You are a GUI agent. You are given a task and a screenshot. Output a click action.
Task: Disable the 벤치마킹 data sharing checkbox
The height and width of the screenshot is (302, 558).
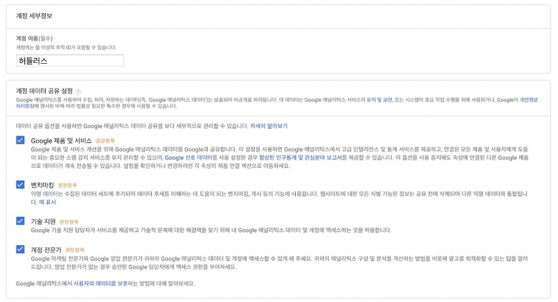point(20,184)
